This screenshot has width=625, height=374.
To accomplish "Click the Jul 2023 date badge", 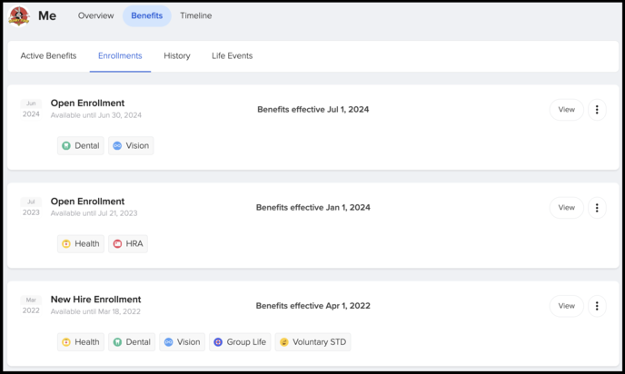I will (31, 208).
